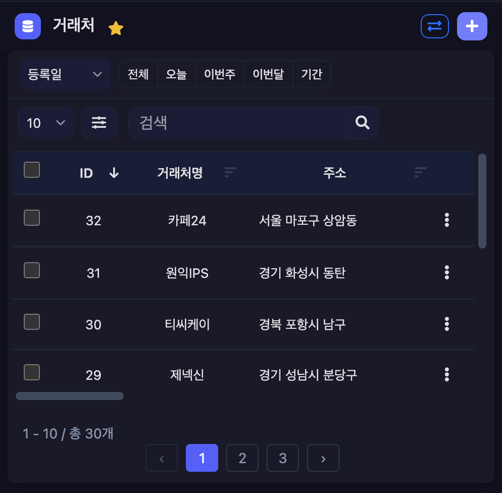Open the 등록일 date field dropdown
This screenshot has width=502, height=493.
65,74
